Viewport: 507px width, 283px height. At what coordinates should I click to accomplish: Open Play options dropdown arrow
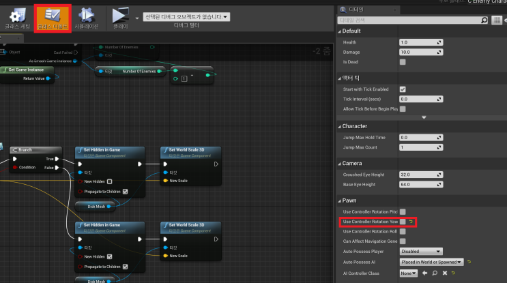click(x=137, y=18)
